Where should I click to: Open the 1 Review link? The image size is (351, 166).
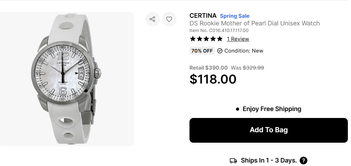pyautogui.click(x=238, y=39)
